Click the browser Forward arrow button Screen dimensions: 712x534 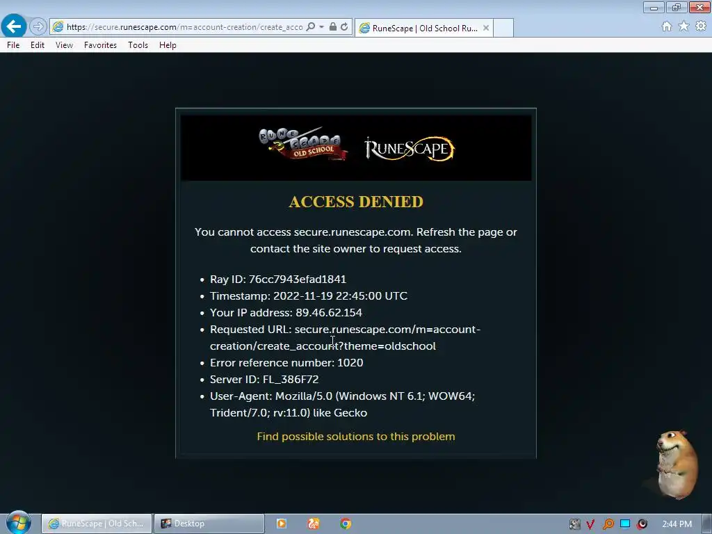(38, 26)
